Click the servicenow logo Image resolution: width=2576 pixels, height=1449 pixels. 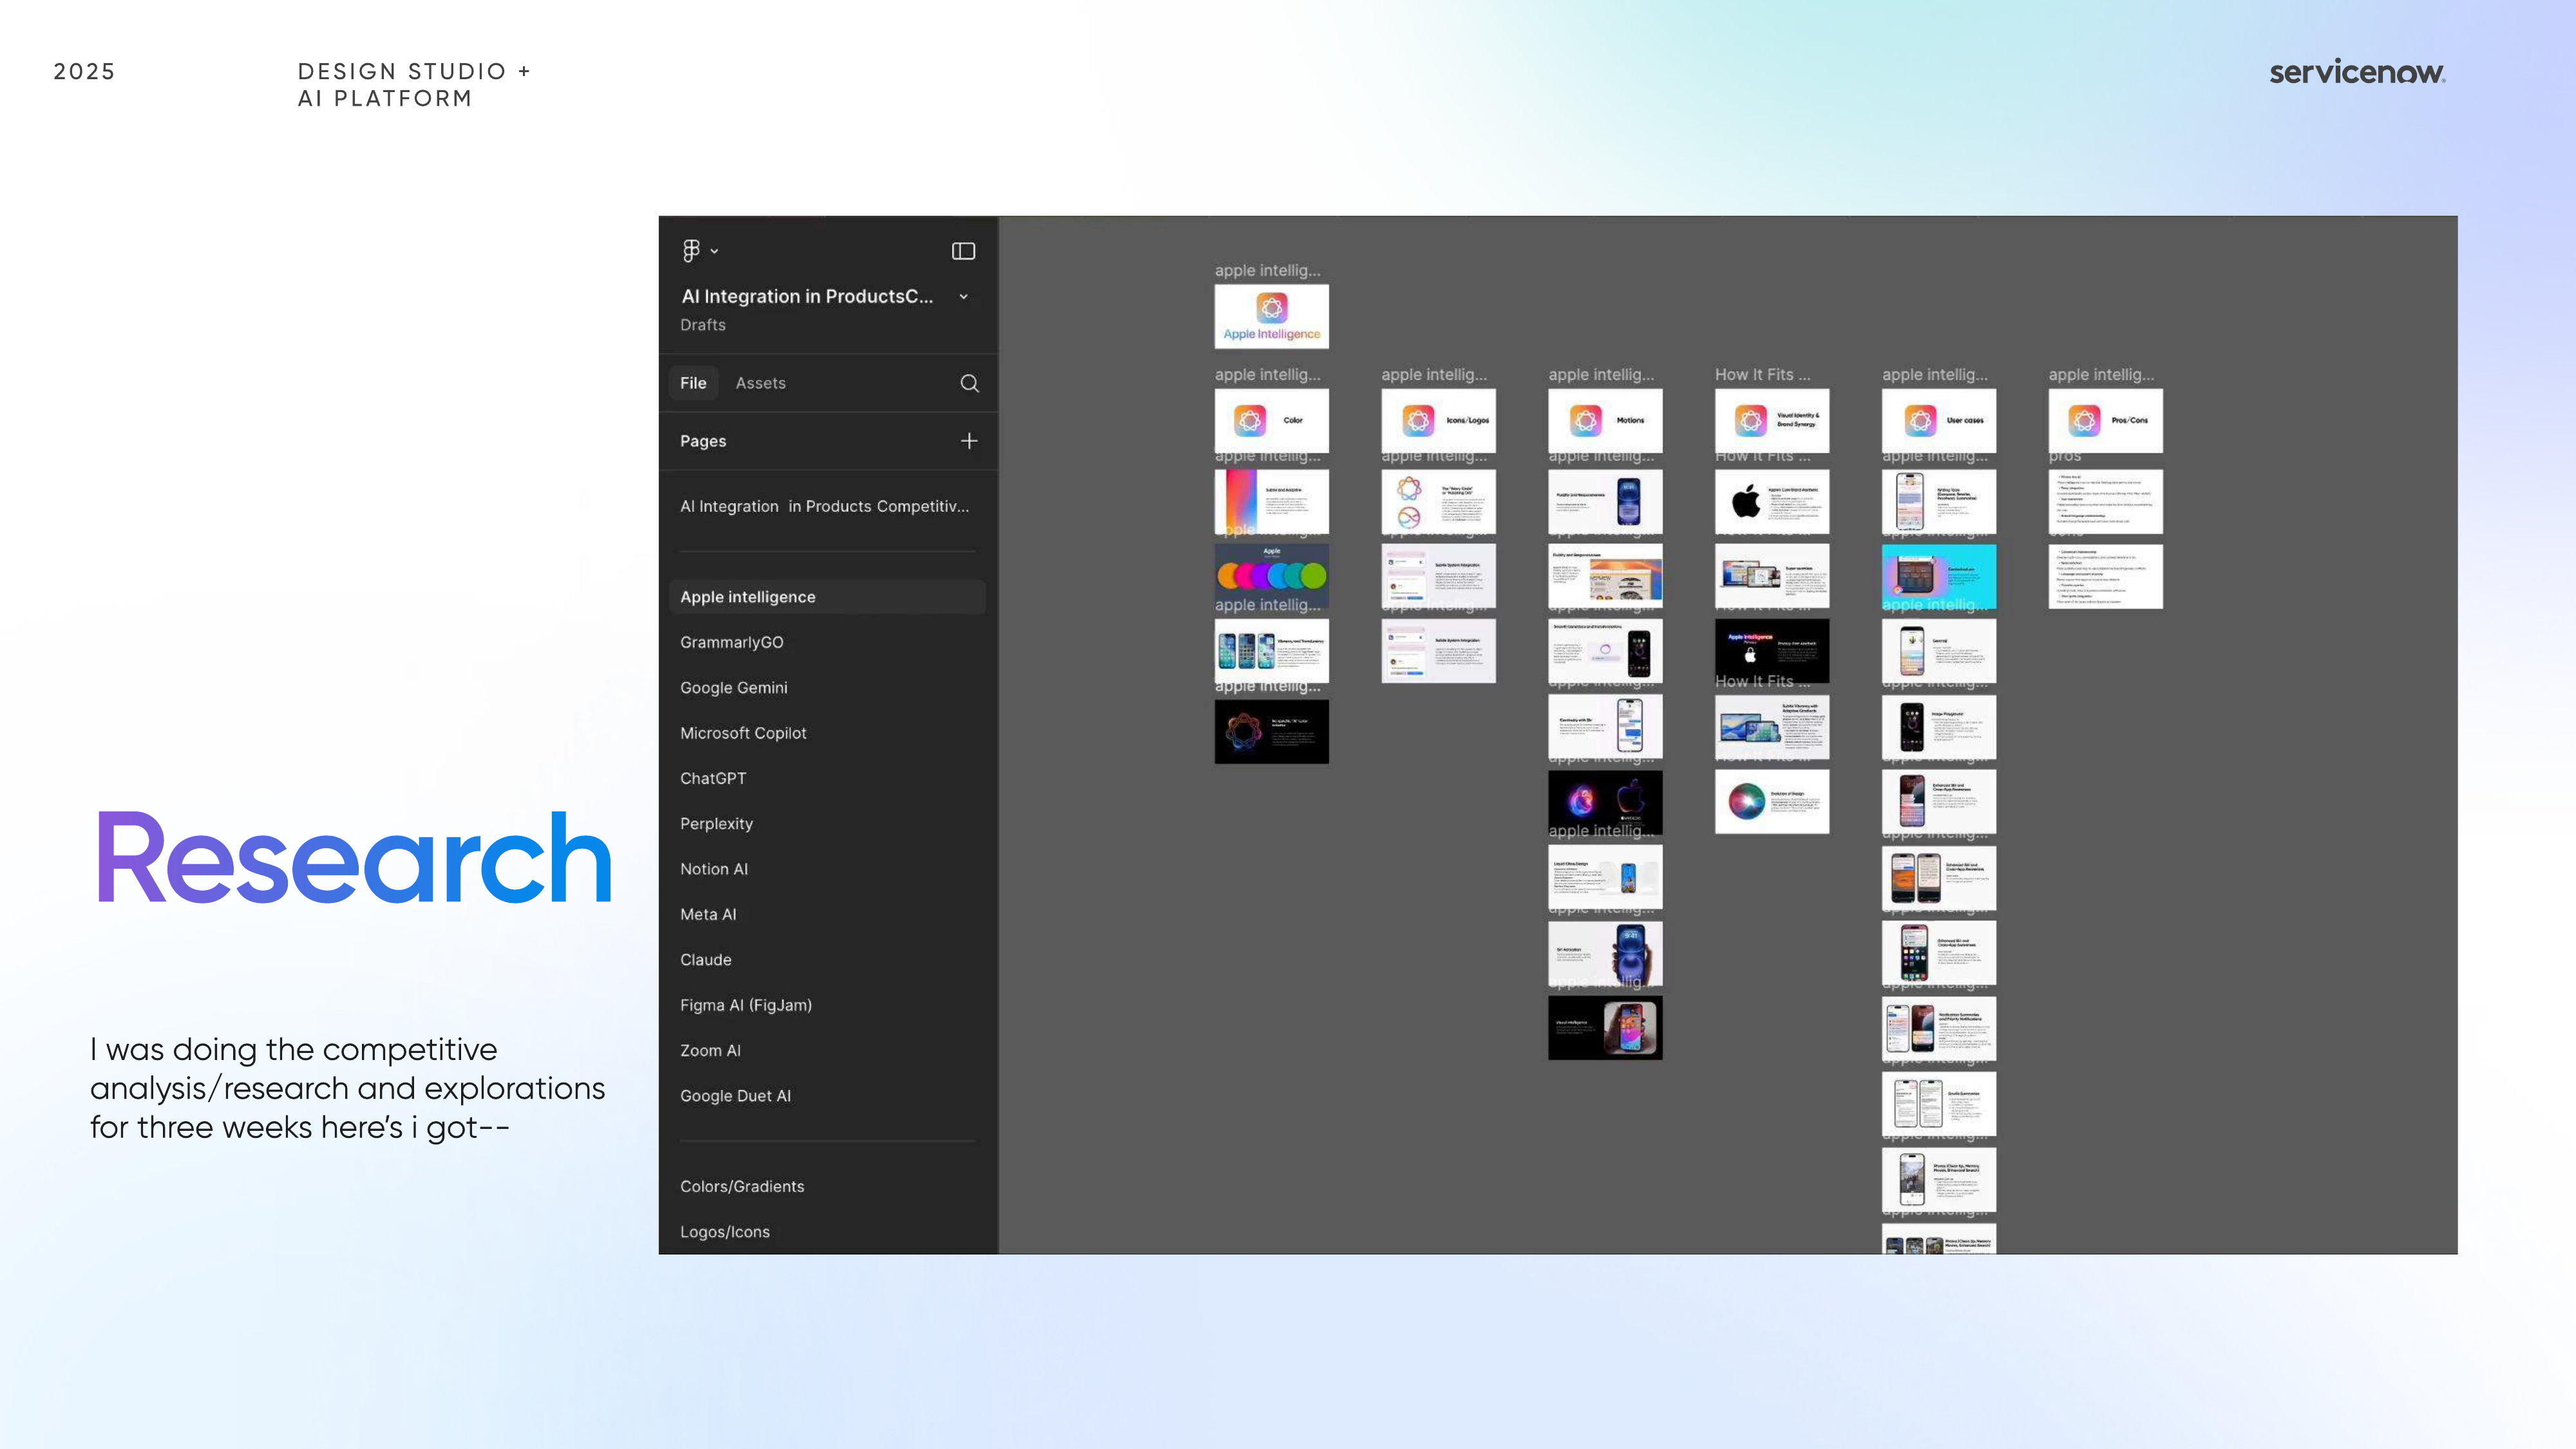click(2357, 72)
